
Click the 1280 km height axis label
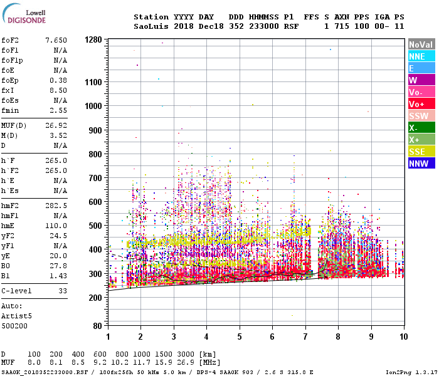(93, 39)
